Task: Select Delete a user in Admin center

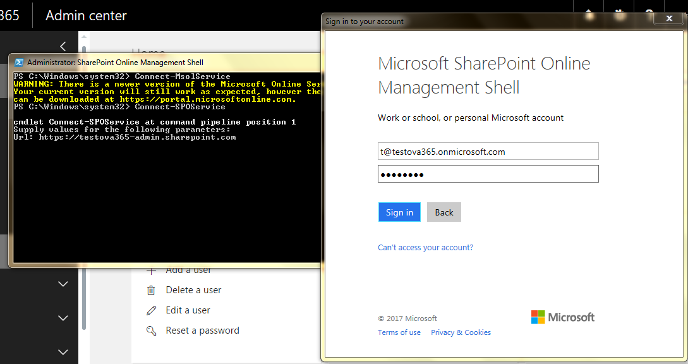Action: click(x=193, y=290)
